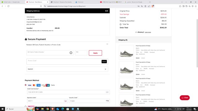Collapse the Redeem Gift Card section
The height and width of the screenshot is (111, 198).
pyautogui.click(x=107, y=44)
